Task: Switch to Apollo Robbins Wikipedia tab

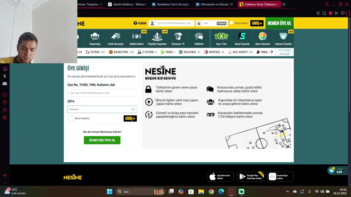Action: point(127,4)
